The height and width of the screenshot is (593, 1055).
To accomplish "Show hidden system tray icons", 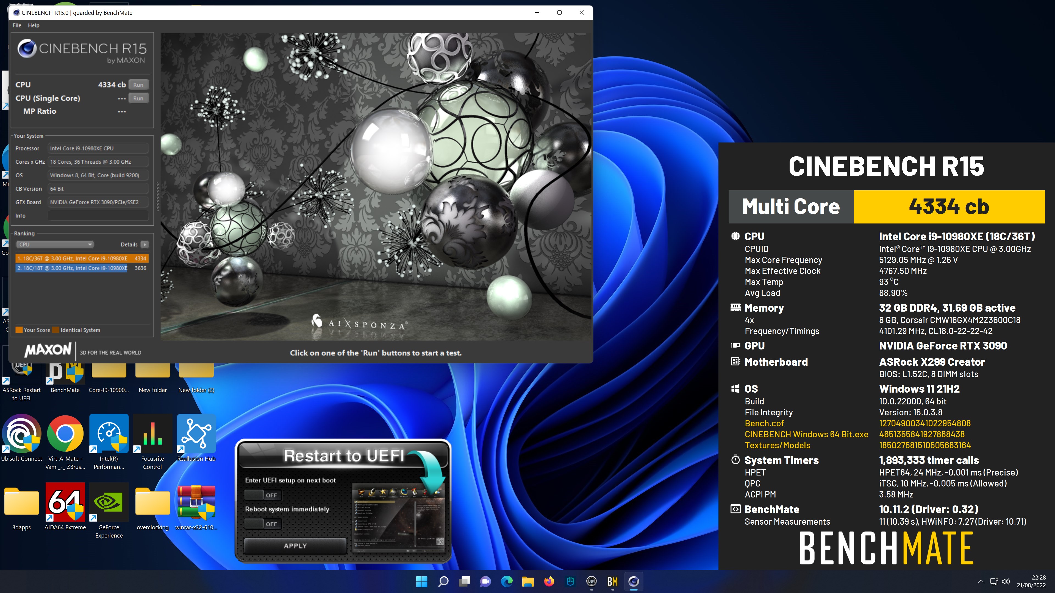I will [x=981, y=581].
